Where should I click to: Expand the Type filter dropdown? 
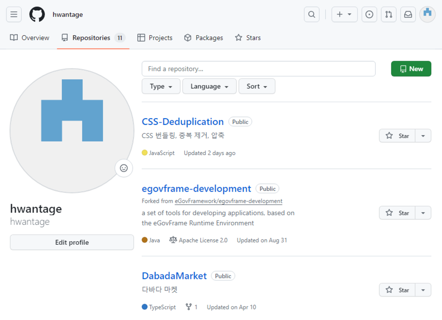[161, 86]
